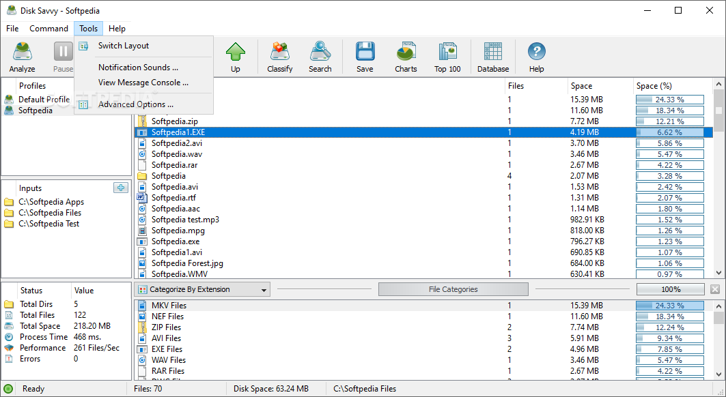Viewport: 726px width, 397px height.
Task: Select the Softpedia Forest.jpg file
Action: click(187, 263)
